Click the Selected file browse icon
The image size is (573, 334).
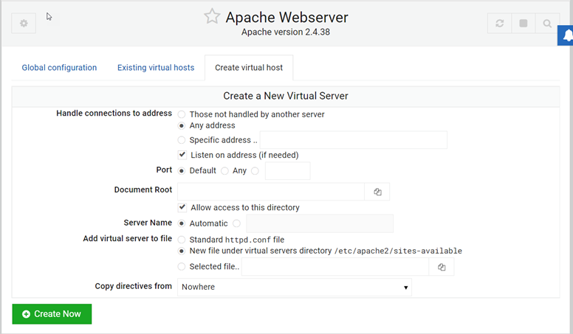click(x=442, y=267)
